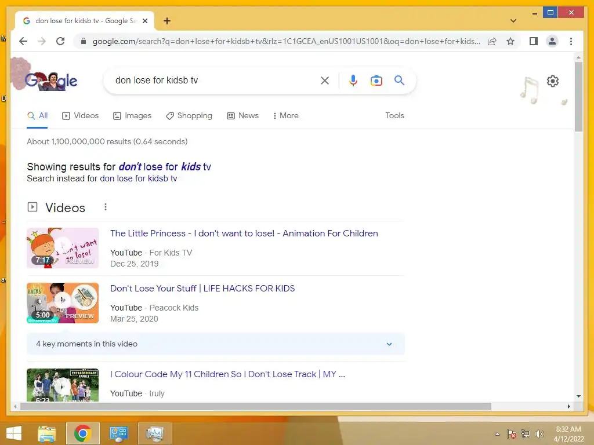Switch to the News tab
Image resolution: width=594 pixels, height=445 pixels.
coord(243,115)
